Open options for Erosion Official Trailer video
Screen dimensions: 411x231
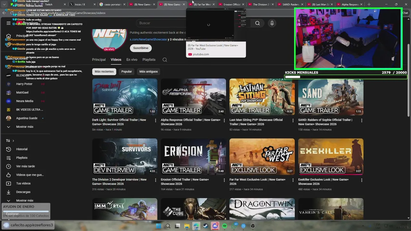pyautogui.click(x=224, y=180)
